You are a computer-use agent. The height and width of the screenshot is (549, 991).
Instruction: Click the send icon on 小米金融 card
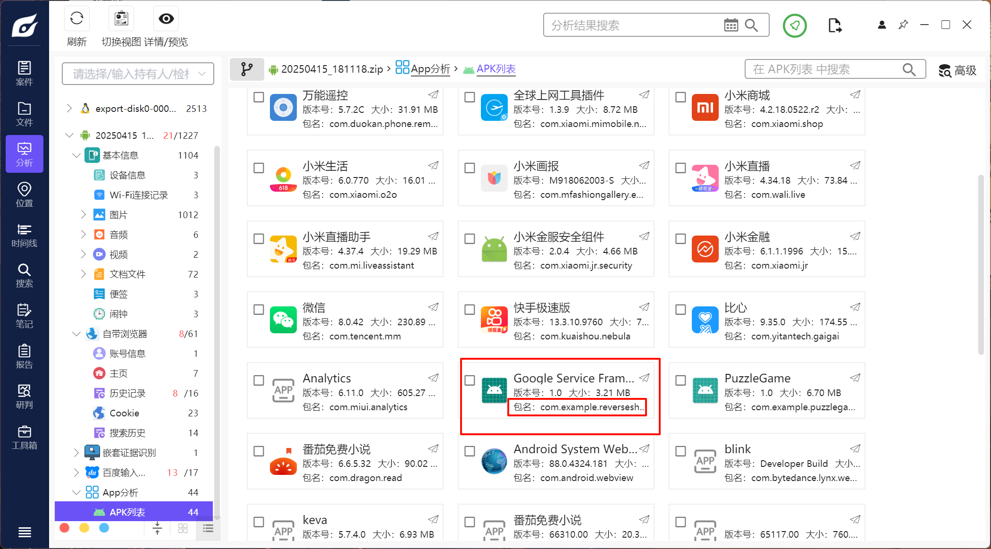tap(855, 236)
